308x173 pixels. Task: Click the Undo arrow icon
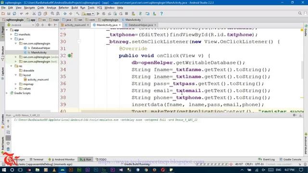(x=21, y=13)
